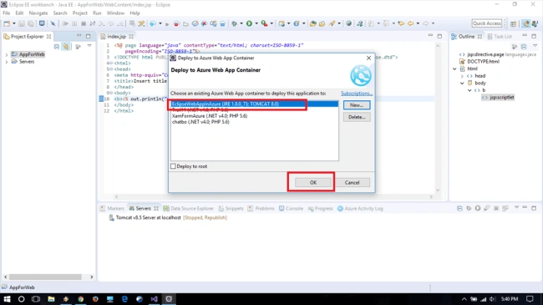Image resolution: width=543 pixels, height=305 pixels.
Task: Select Tomcat v8.5 Server at localhost
Action: [148, 217]
